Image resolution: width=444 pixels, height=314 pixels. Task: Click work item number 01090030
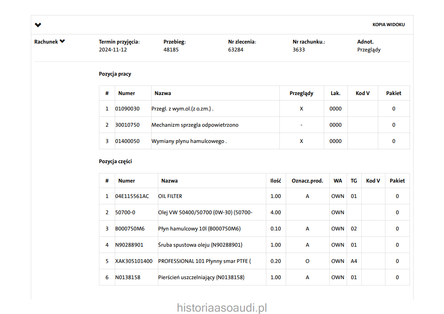tap(127, 109)
